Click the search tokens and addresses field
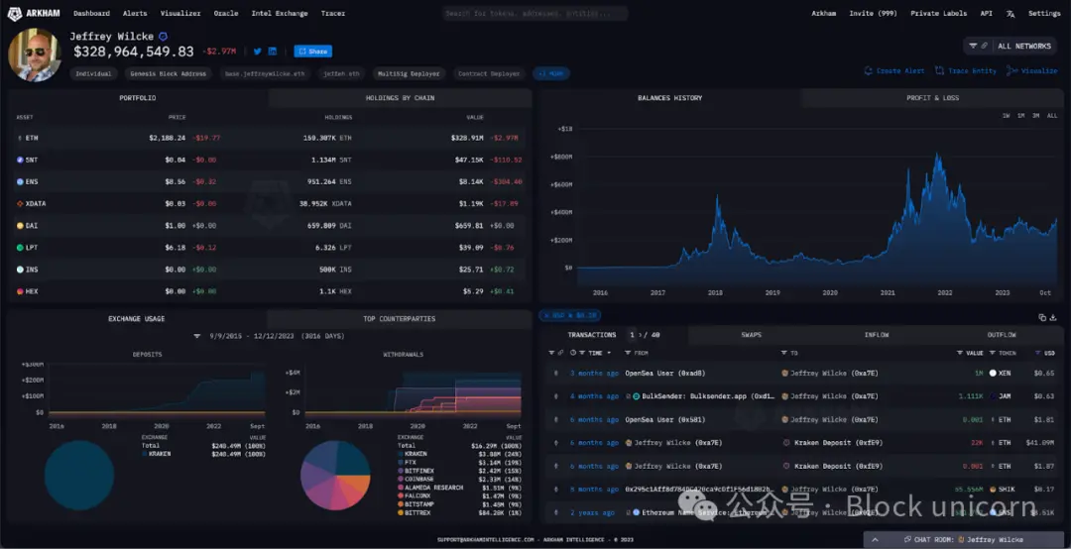This screenshot has height=549, width=1071. tap(535, 14)
